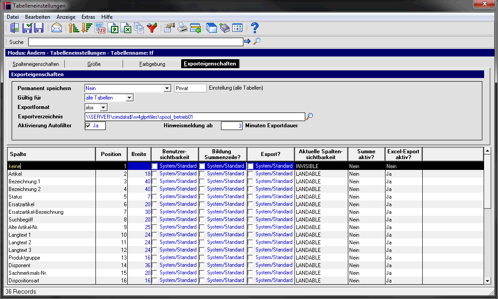Click the magnifier next to Exportverzeichnis field
Viewport: 498px width, 299px height.
pos(309,116)
